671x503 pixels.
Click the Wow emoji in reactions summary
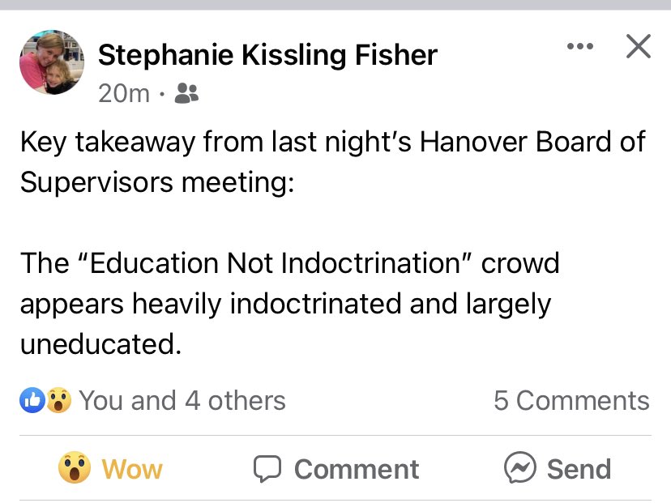(x=58, y=400)
